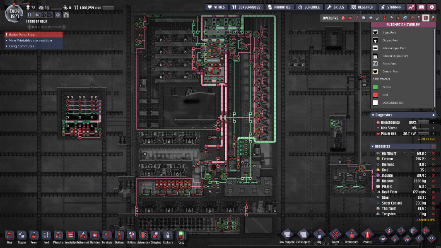Clear all pinned resources with red X
Image resolution: width=441 pixels, height=248 pixels.
pyautogui.click(x=434, y=146)
